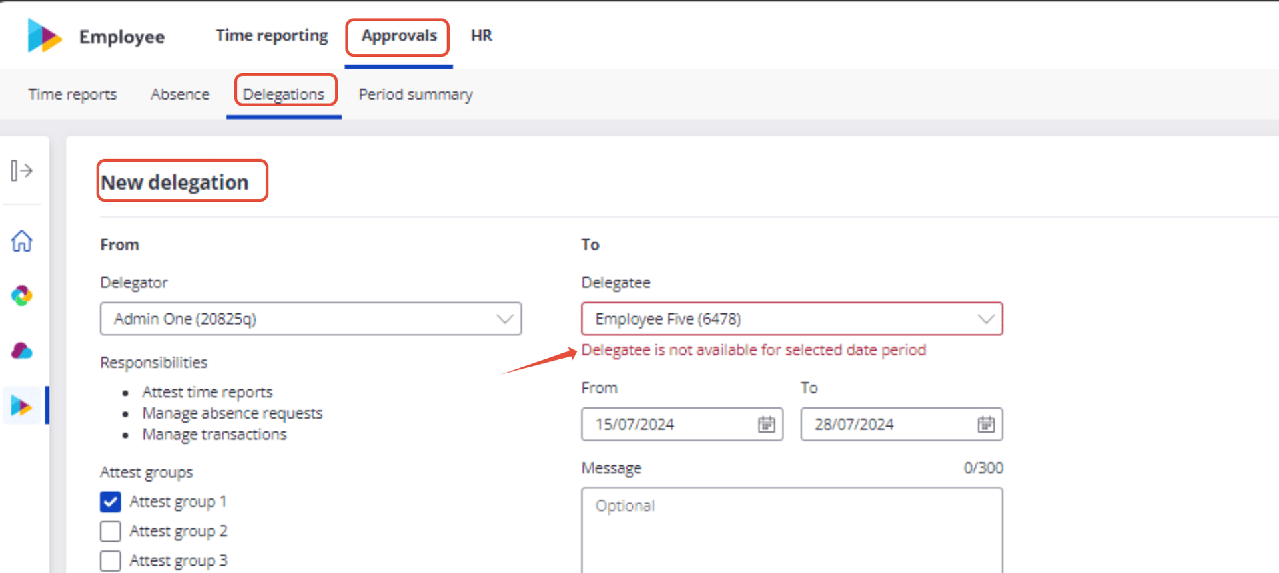
Task: Go to the Home icon in sidebar
Action: pyautogui.click(x=21, y=241)
